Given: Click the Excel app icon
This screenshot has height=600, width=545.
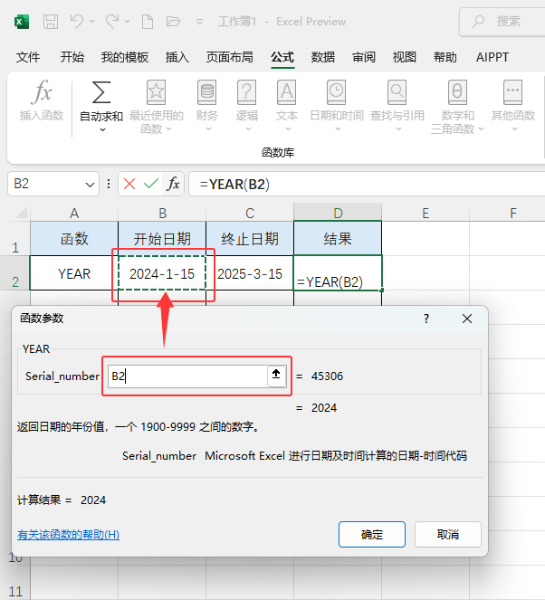Looking at the screenshot, I should (x=22, y=22).
